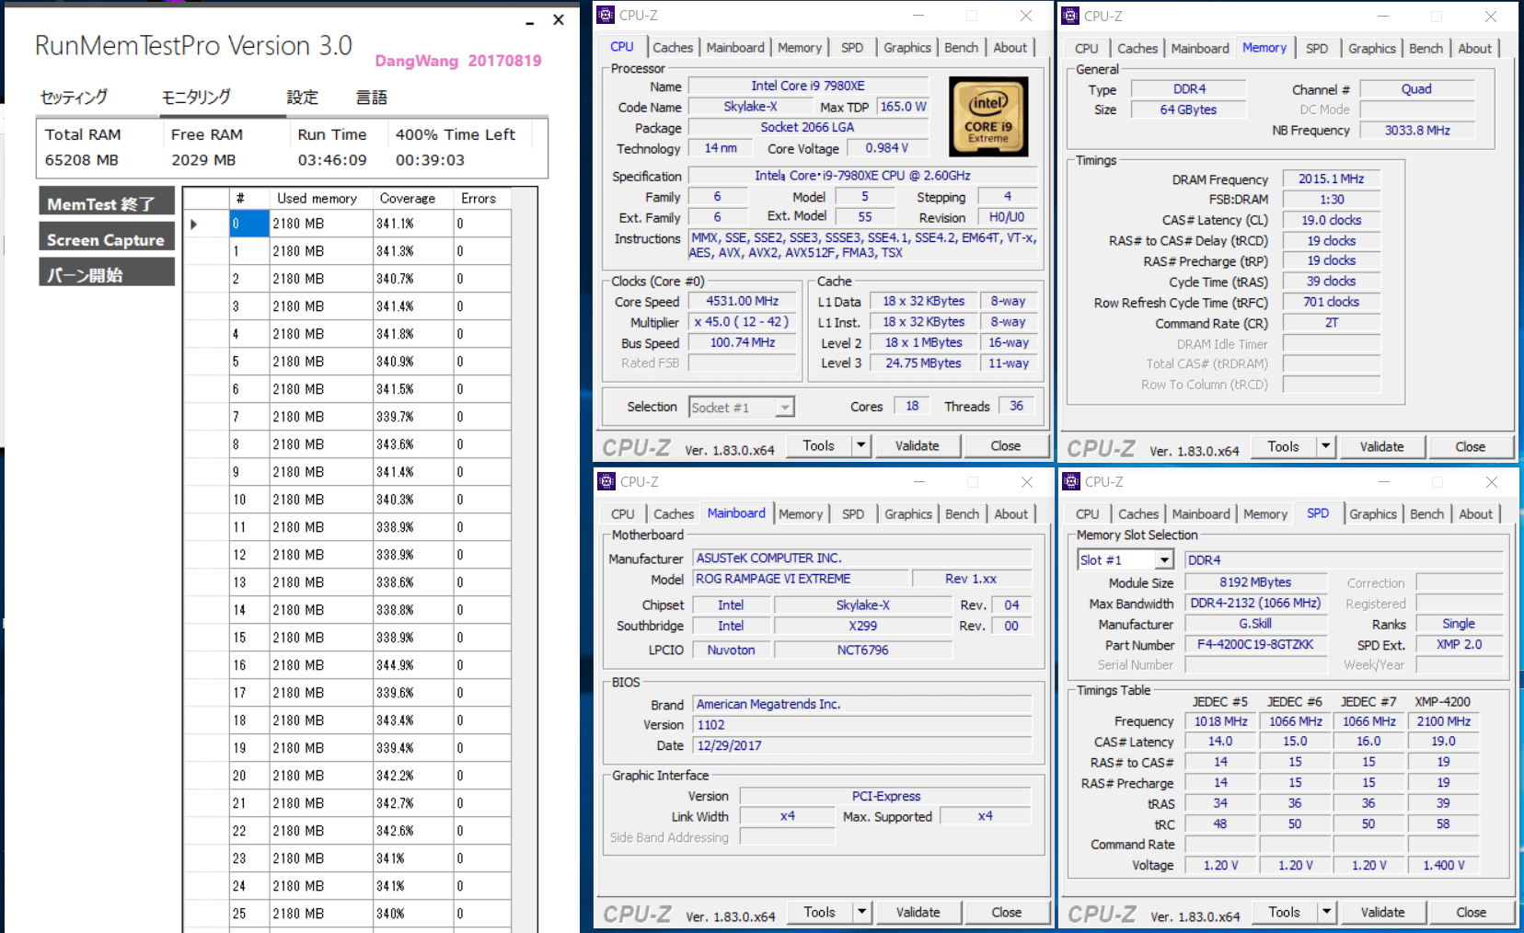Screen dimensions: 1524x933
Task: Open the モニタリング tab in RunMemTestPro
Action: coord(196,97)
